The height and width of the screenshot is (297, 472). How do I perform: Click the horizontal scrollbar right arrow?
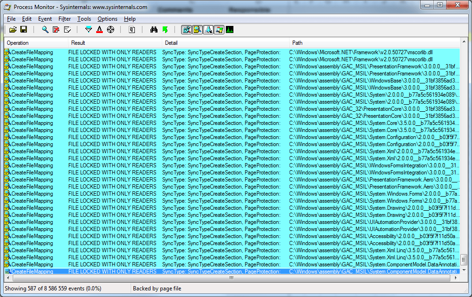[456, 278]
